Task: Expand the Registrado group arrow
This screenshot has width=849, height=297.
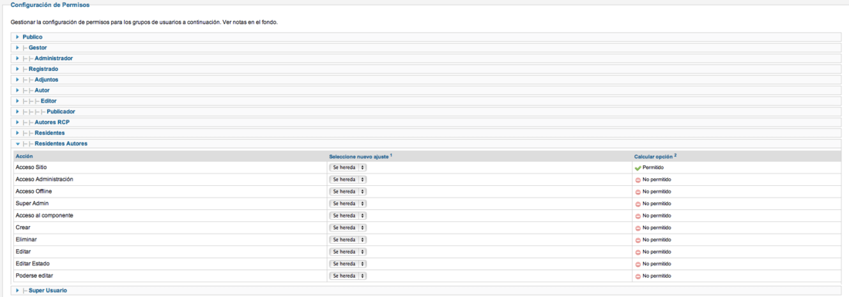Action: click(x=18, y=69)
